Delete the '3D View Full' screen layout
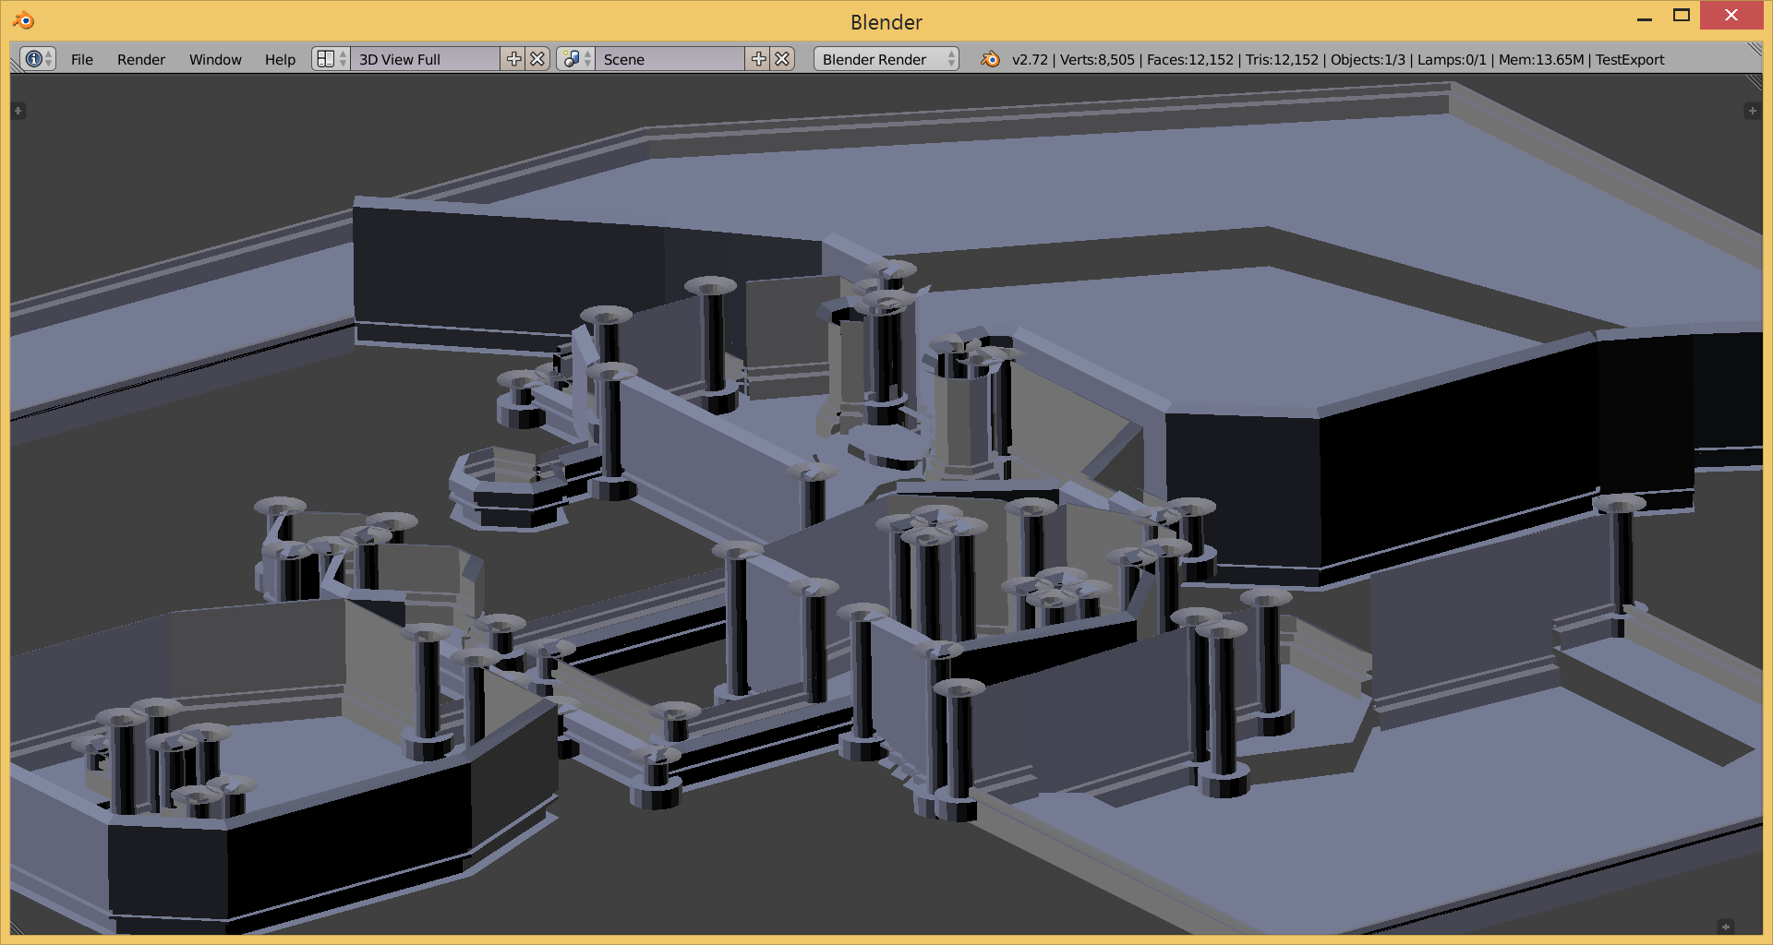The width and height of the screenshot is (1773, 945). (537, 59)
